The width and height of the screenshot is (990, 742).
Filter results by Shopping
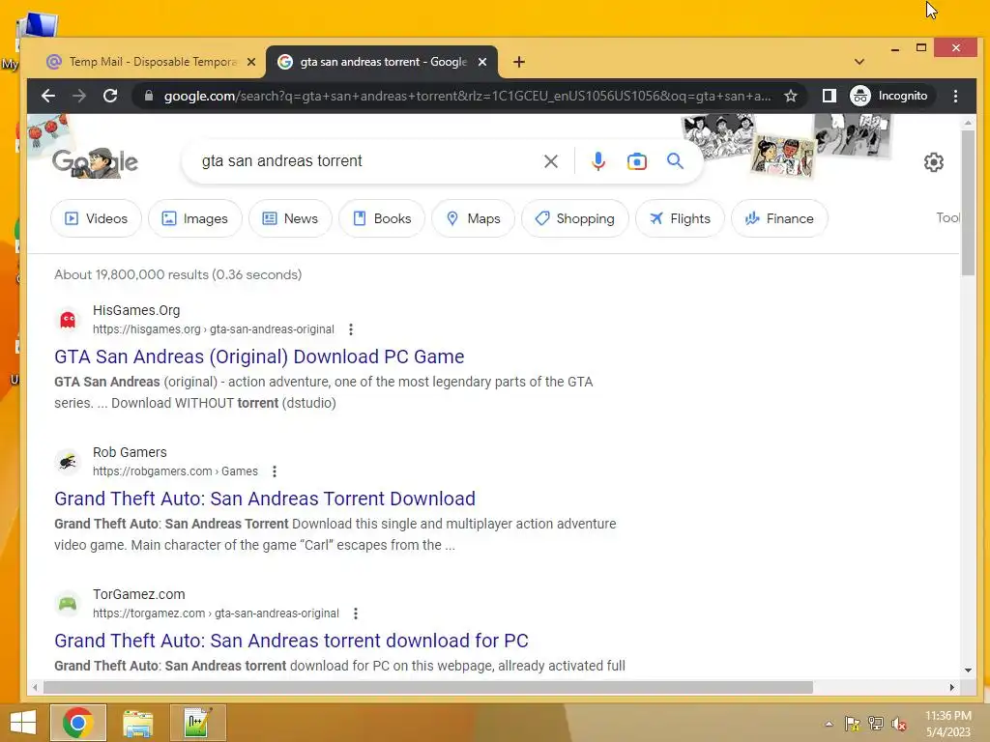coord(575,218)
